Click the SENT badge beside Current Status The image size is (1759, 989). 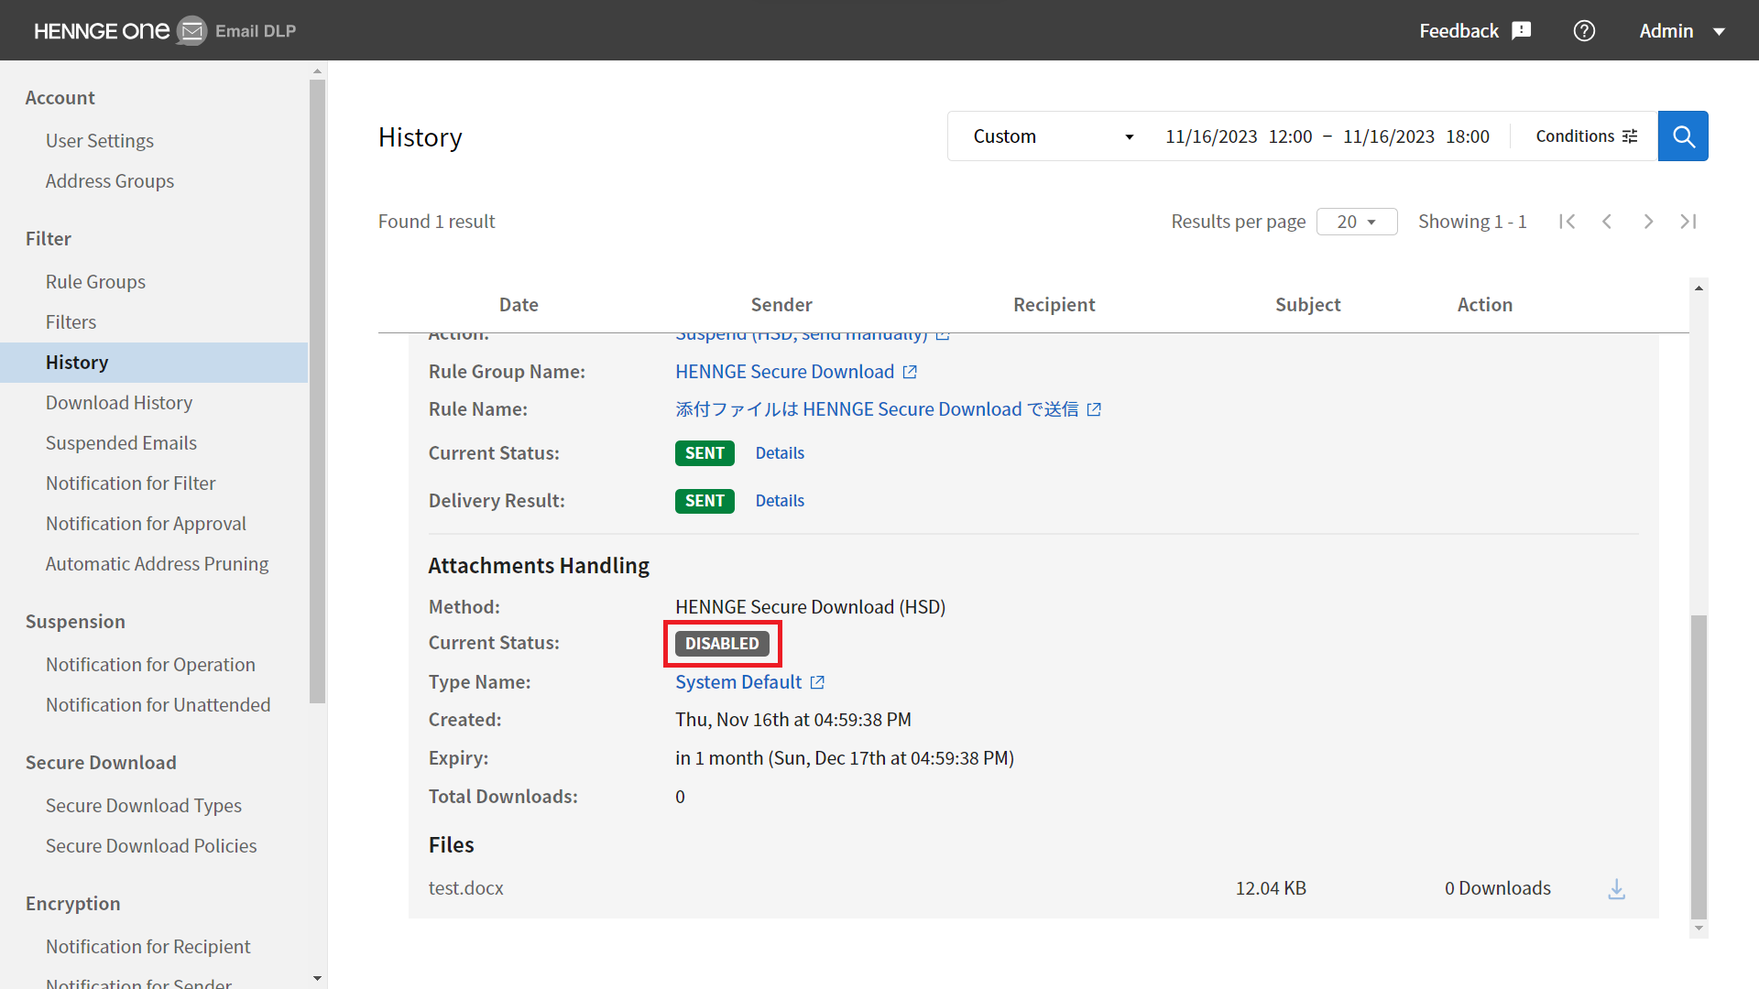705,453
